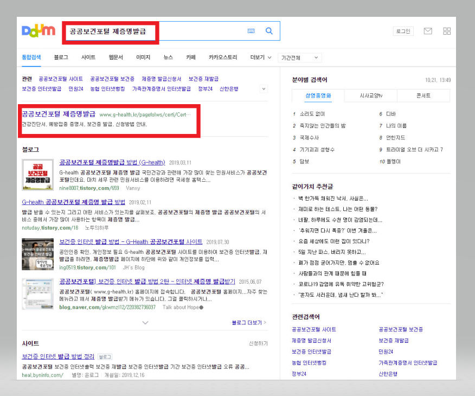Open the 웹문서 tab
The image size is (475, 396).
pyautogui.click(x=115, y=58)
